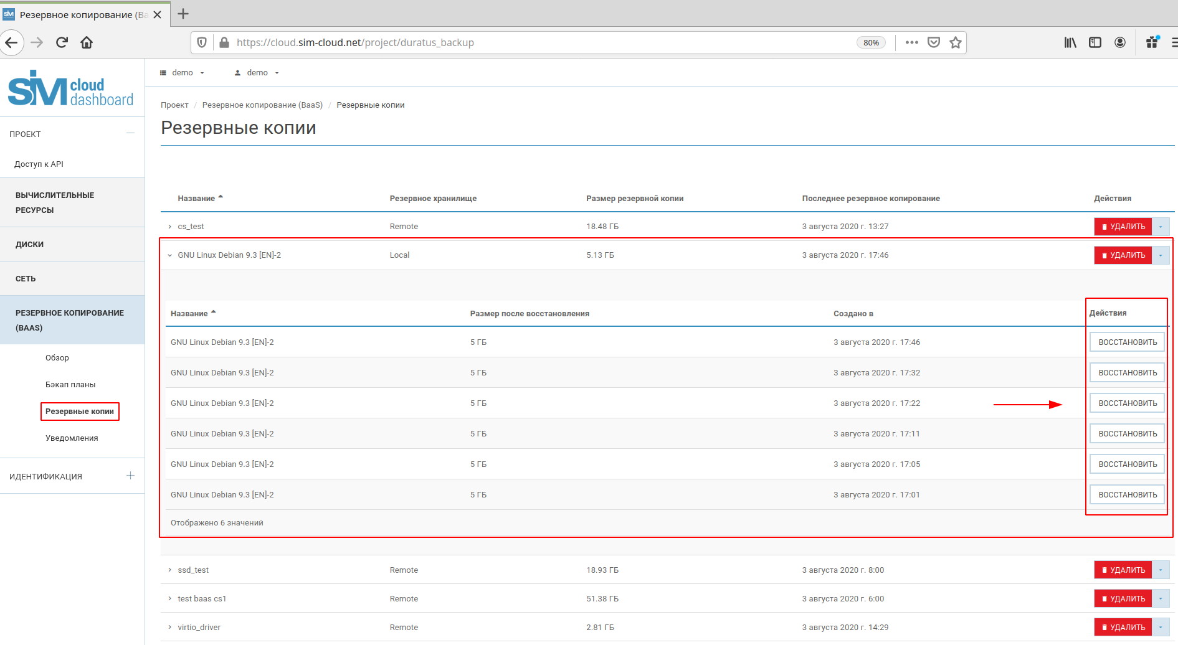Open the demo project dropdown
Screen dimensions: 1178x645
click(x=182, y=73)
